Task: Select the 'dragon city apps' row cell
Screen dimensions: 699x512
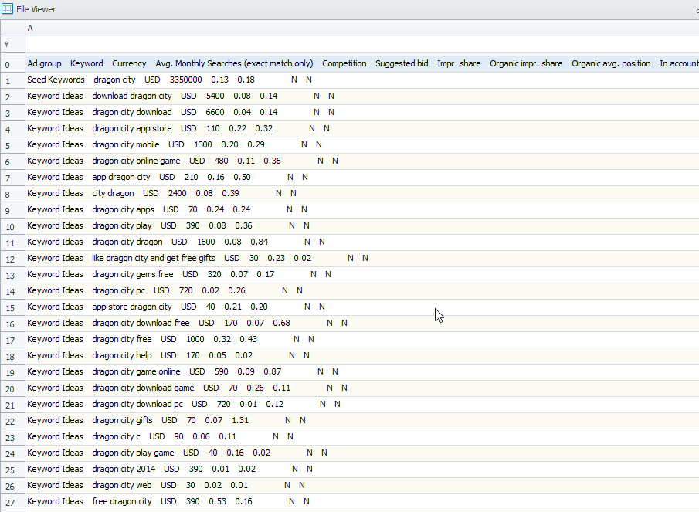Action: pos(362,209)
